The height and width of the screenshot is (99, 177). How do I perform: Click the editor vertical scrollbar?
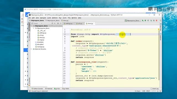[159, 55]
